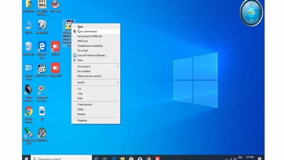Click the volume icon in system tray
Image resolution: width=284 pixels, height=160 pixels.
point(235,159)
